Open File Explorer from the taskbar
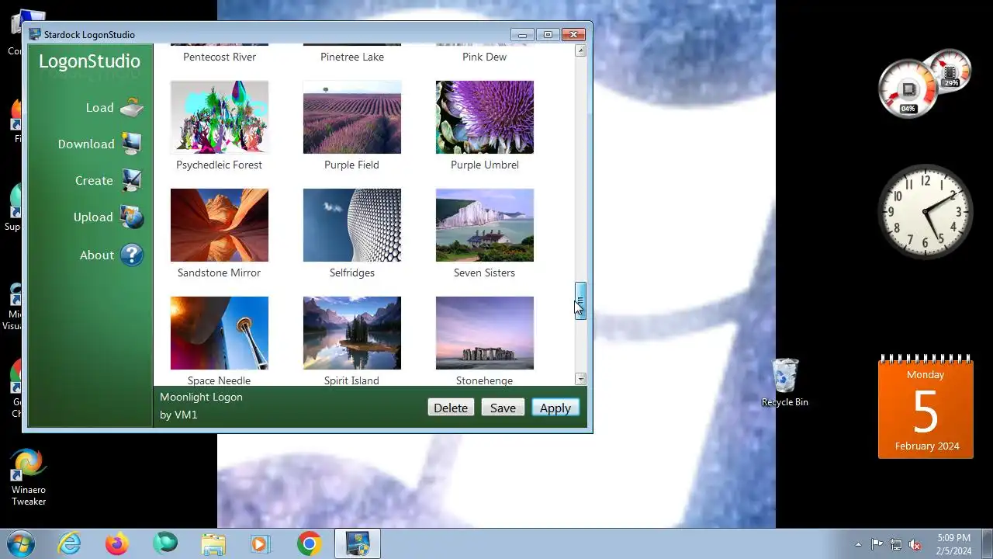 [x=213, y=543]
